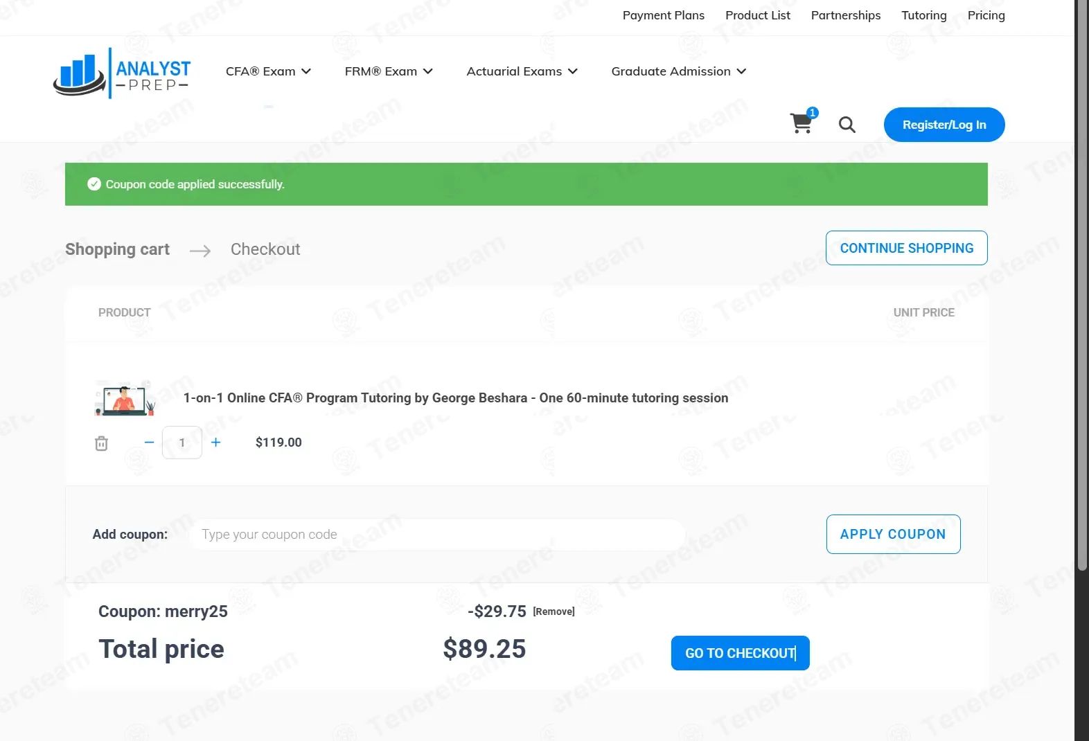
Task: Open the Pricing link
Action: tap(986, 15)
